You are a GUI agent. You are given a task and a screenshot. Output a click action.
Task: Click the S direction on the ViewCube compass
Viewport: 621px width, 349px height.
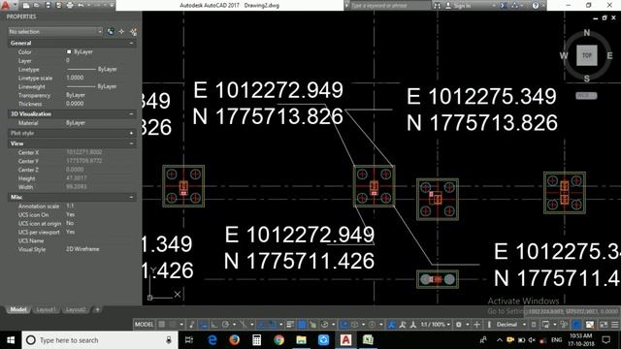[586, 79]
